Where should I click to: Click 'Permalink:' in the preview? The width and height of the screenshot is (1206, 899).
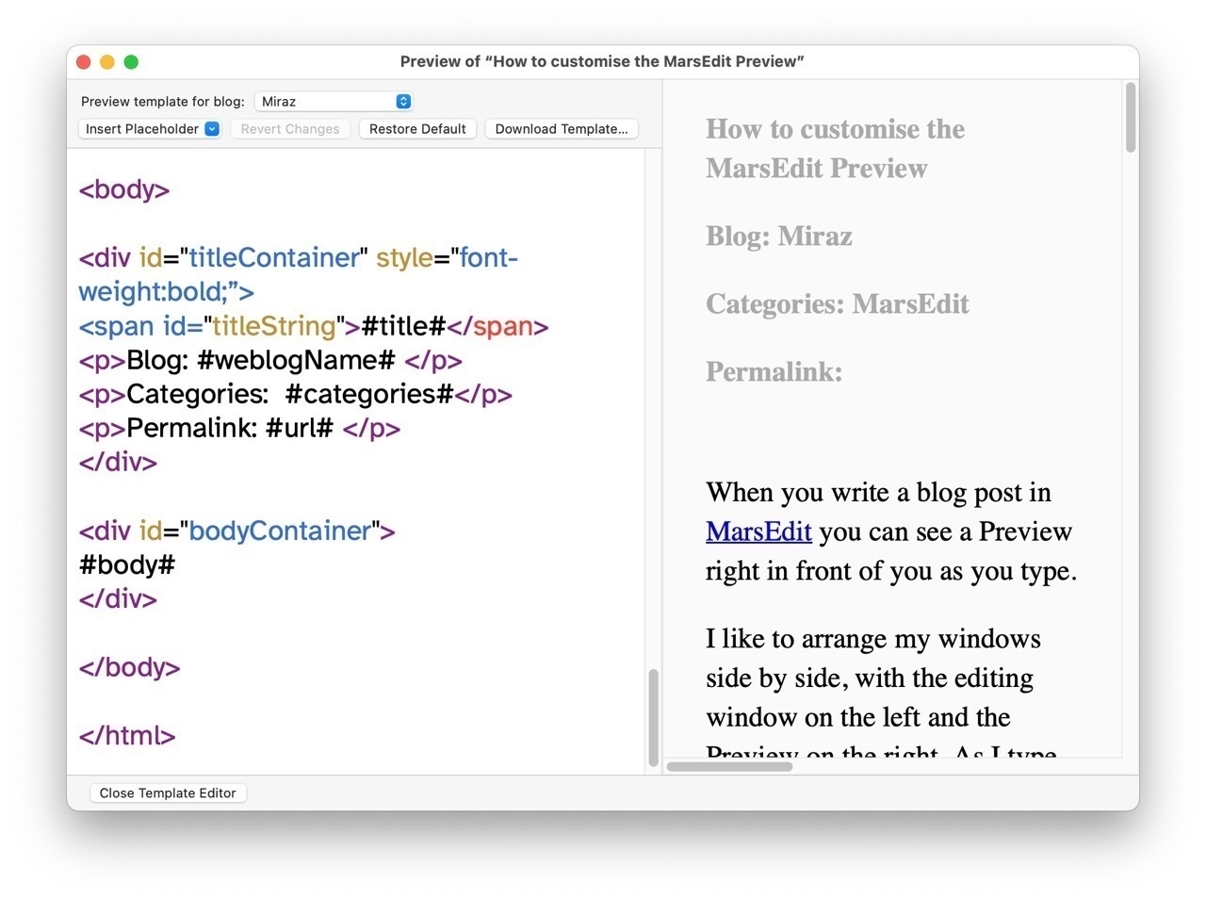(x=774, y=371)
